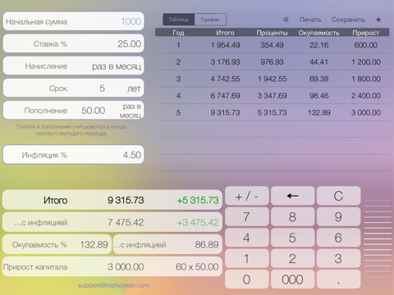
Task: Click payback value 98.46
Action: [x=318, y=96]
